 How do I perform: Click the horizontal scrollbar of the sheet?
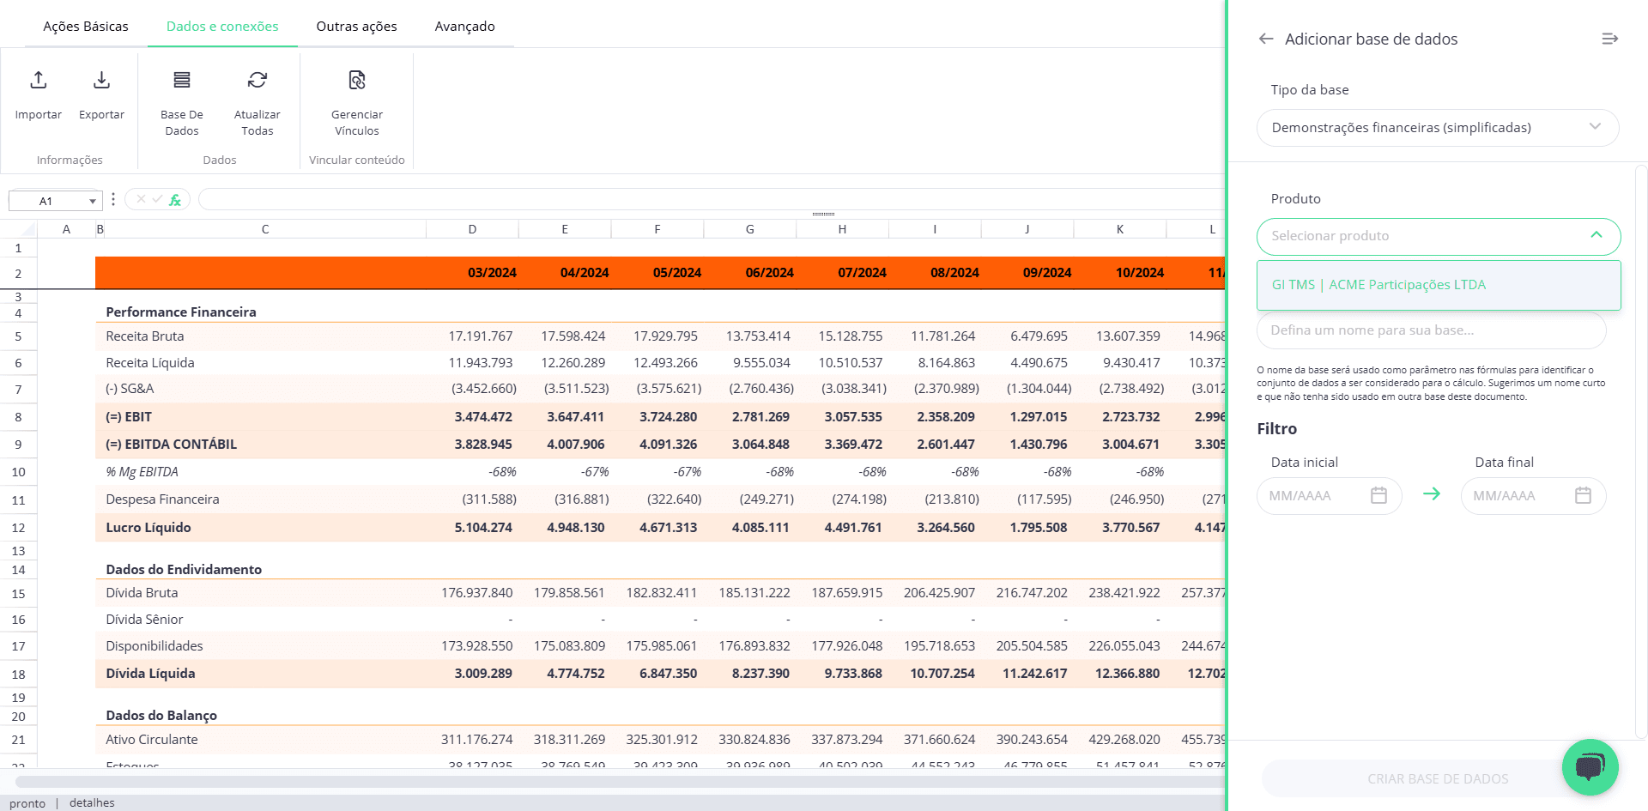coord(620,782)
